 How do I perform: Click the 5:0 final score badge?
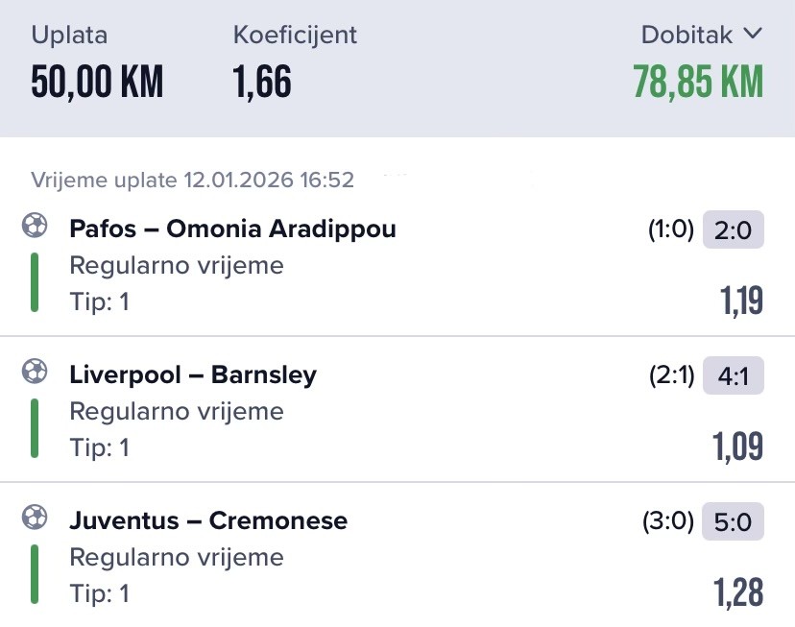point(734,521)
